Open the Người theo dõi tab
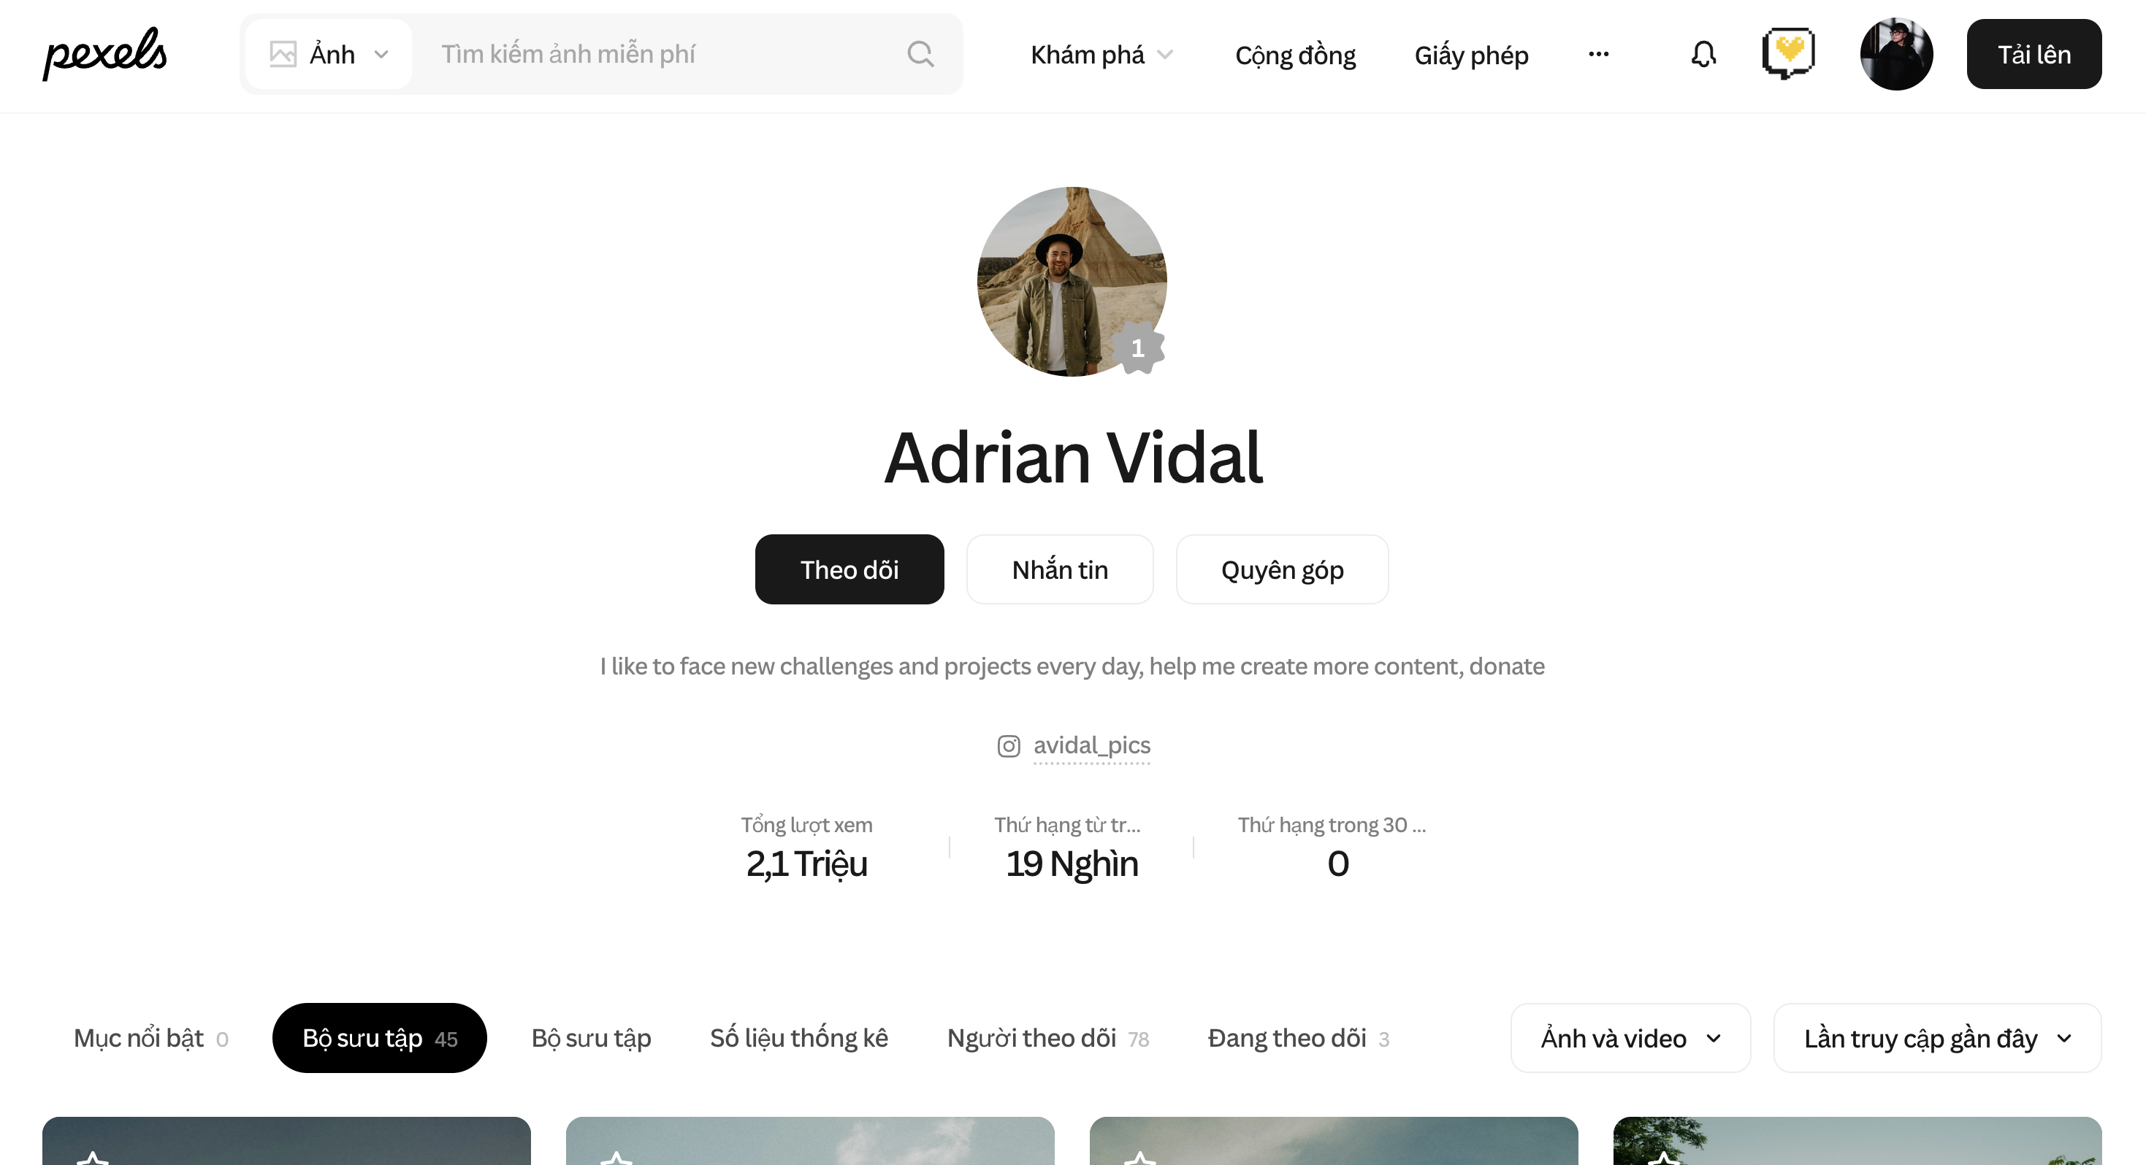 (x=1047, y=1037)
